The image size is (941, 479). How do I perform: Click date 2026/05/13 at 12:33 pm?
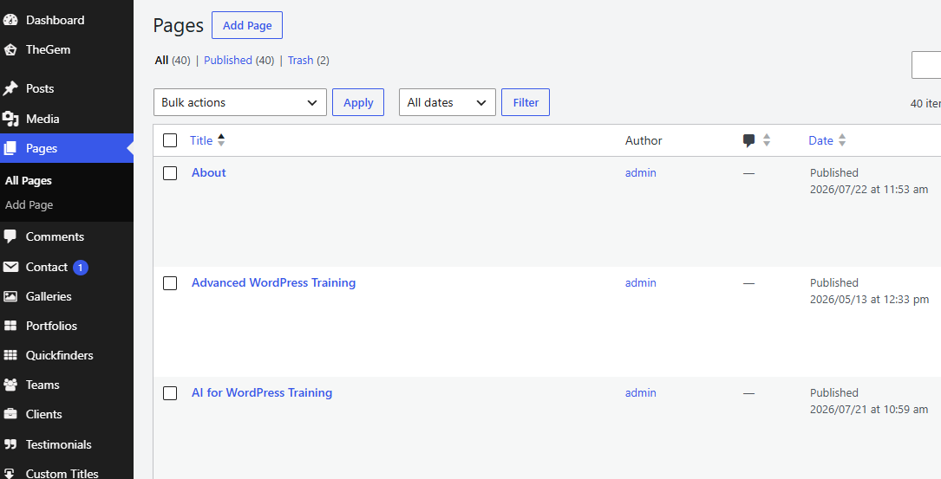point(869,299)
